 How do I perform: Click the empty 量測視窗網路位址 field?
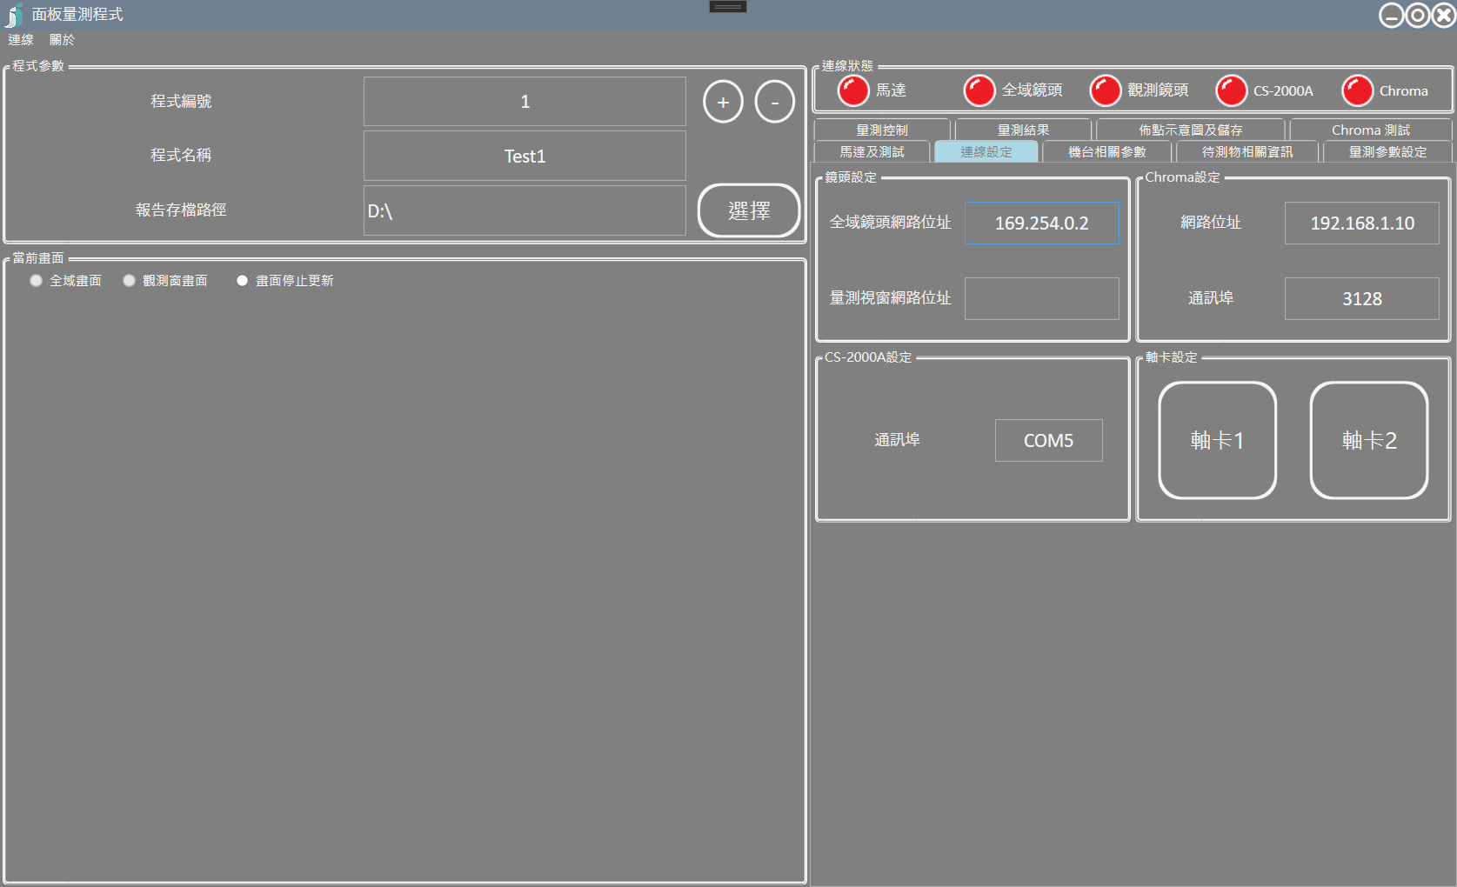[x=1042, y=298]
